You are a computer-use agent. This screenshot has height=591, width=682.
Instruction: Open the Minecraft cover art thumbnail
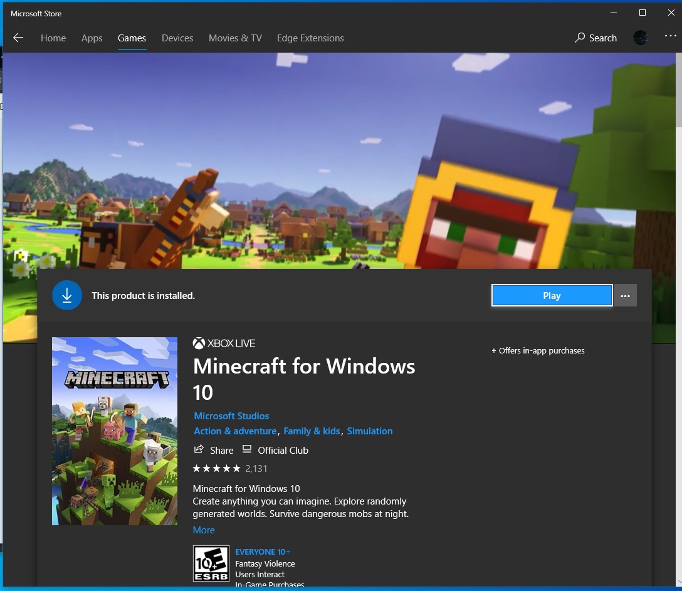115,431
